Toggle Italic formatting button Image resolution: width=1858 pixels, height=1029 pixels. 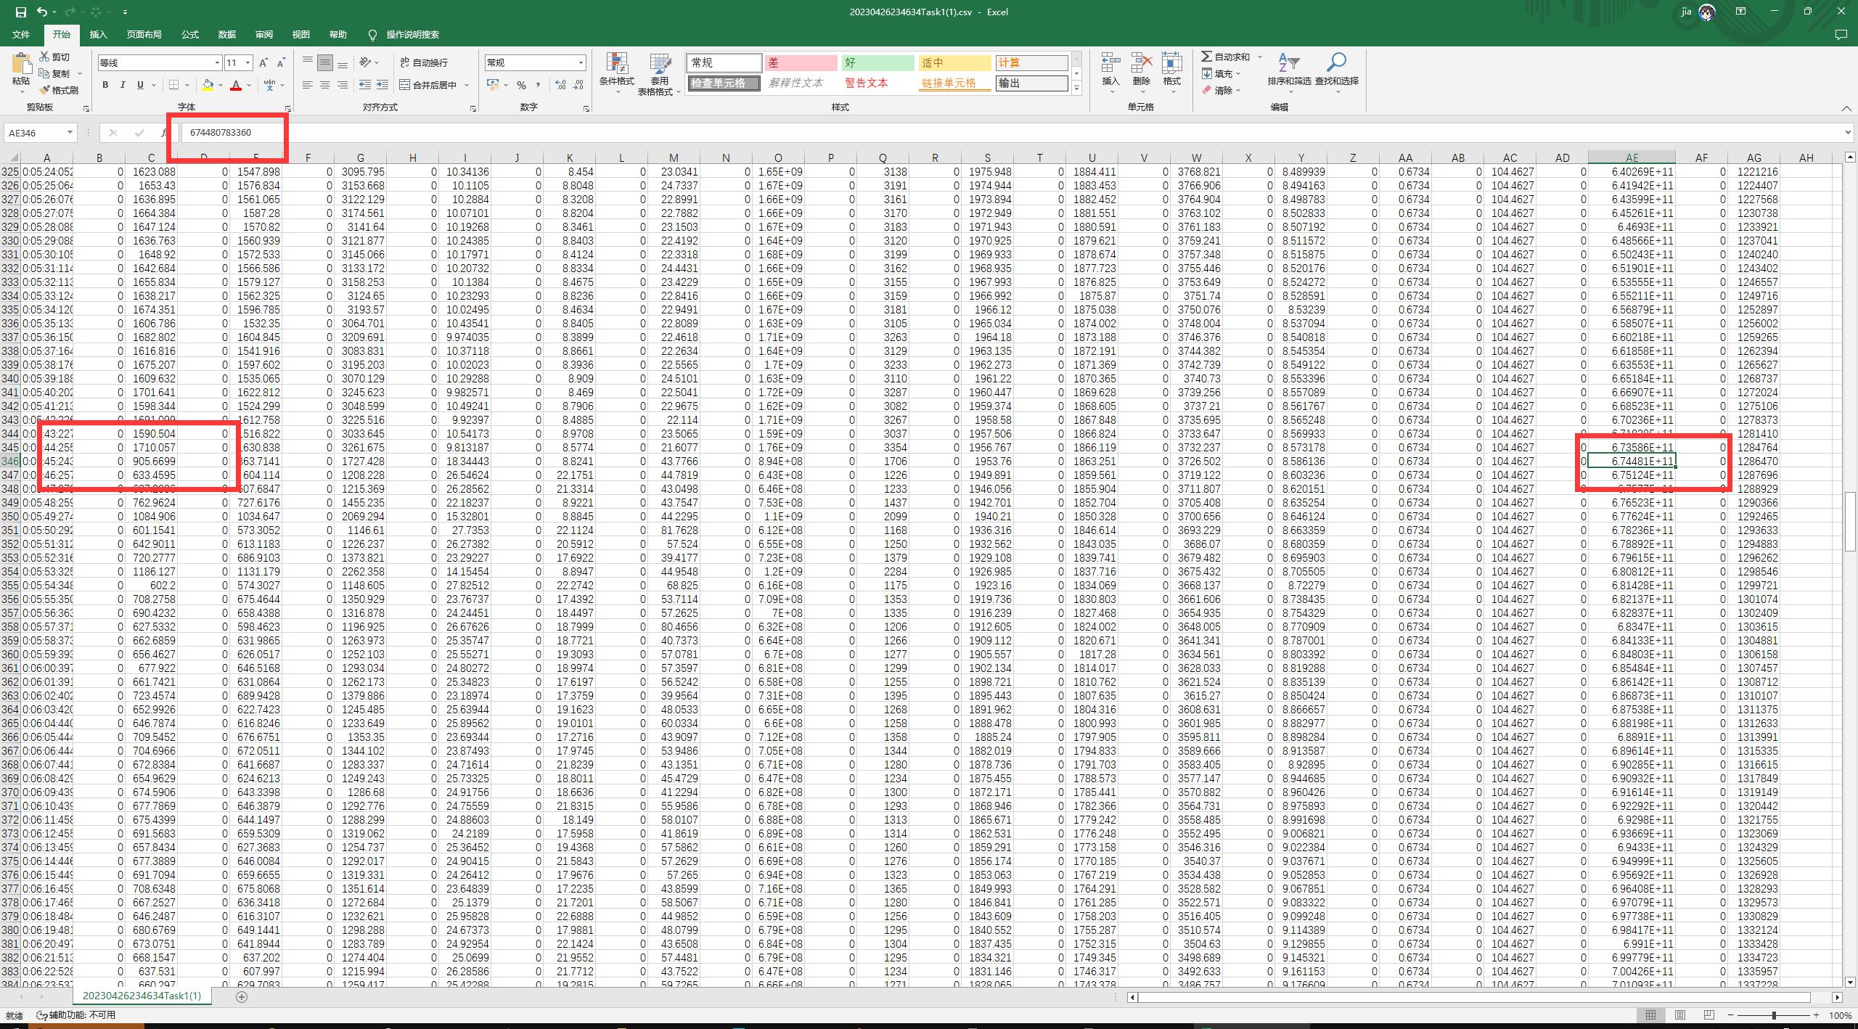123,86
